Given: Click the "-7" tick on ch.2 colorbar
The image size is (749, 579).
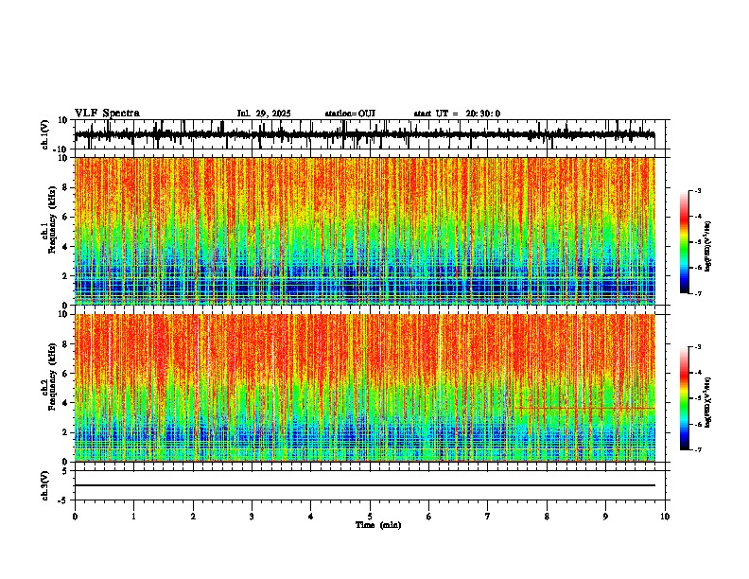Looking at the screenshot, I should click(x=697, y=449).
